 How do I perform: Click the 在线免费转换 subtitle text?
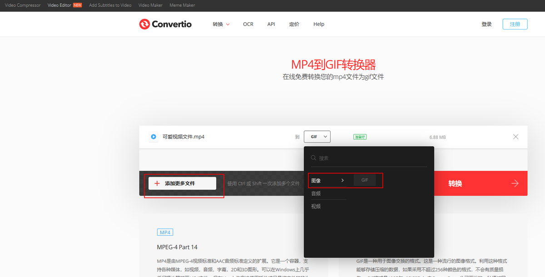(333, 77)
